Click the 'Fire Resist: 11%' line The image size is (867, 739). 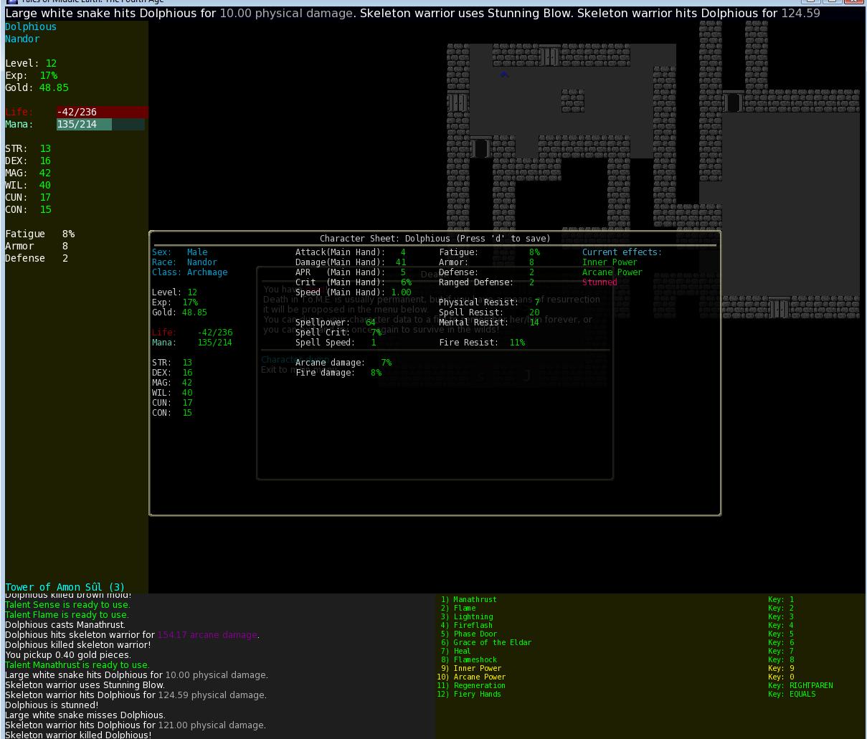[x=482, y=343]
